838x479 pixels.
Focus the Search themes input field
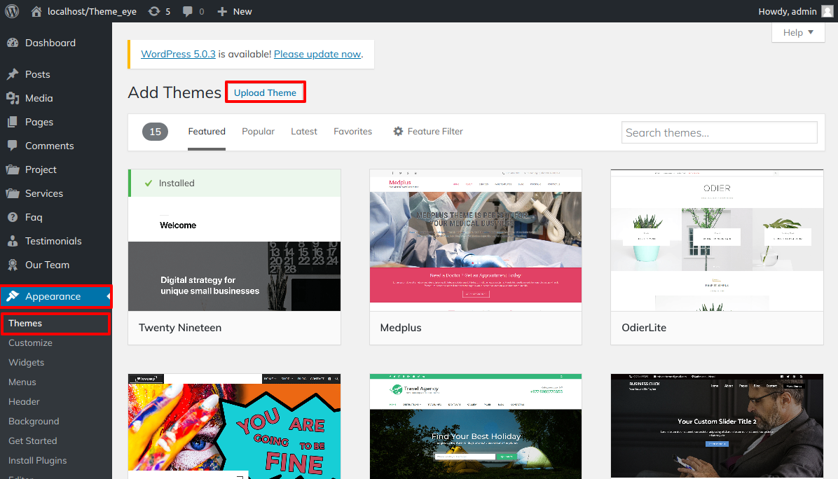[720, 132]
